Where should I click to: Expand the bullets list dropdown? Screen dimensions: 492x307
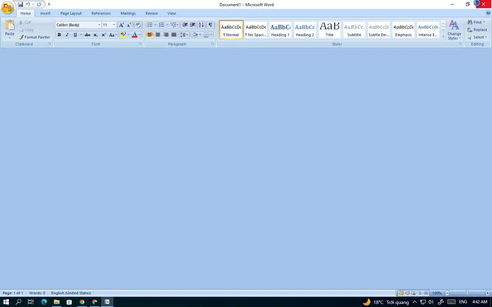coord(155,25)
